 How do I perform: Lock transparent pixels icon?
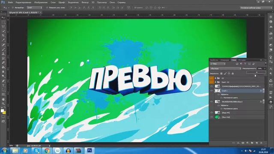[x=221, y=74]
